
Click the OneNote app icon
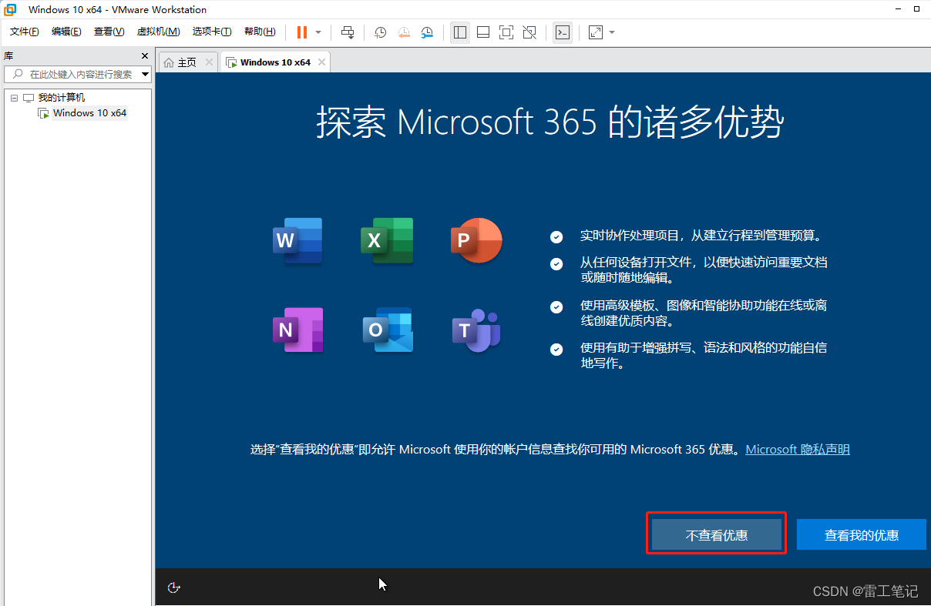point(297,330)
